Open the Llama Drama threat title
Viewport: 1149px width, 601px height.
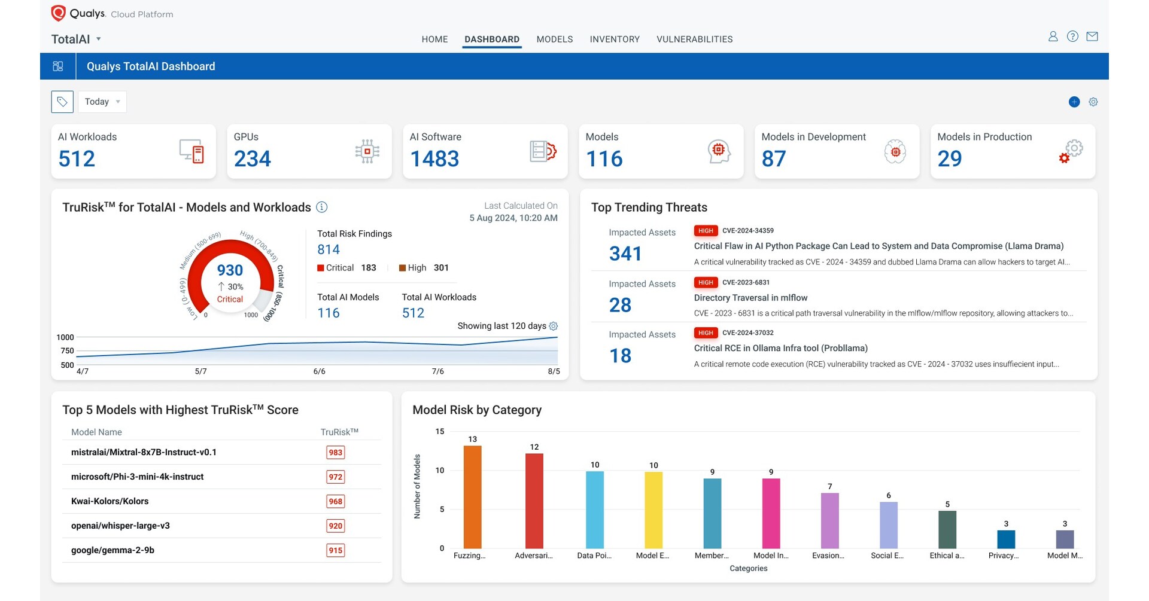pos(879,246)
